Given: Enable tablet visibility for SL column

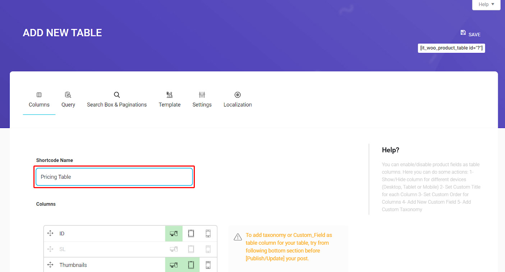Looking at the screenshot, I should click(x=191, y=249).
